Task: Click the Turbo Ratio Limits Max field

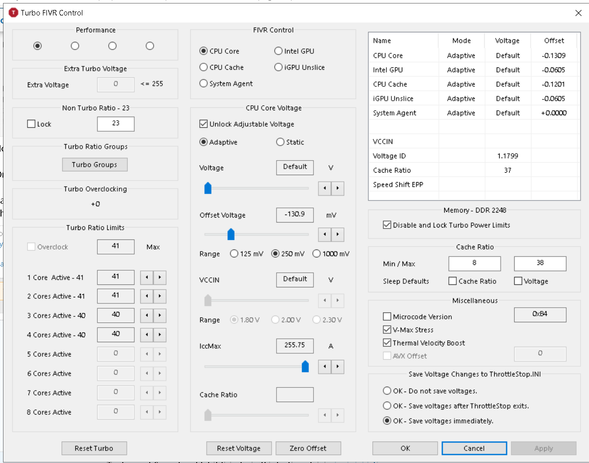Action: [116, 246]
